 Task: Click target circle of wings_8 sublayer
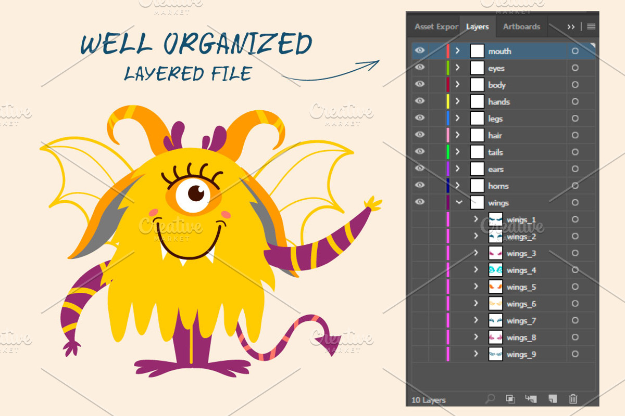(x=575, y=337)
